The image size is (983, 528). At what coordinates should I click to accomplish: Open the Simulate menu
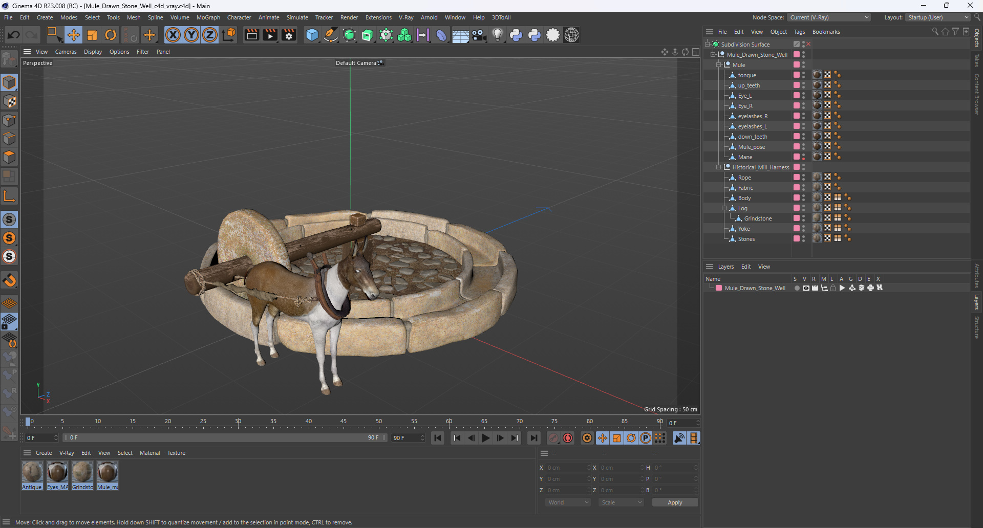coord(297,17)
